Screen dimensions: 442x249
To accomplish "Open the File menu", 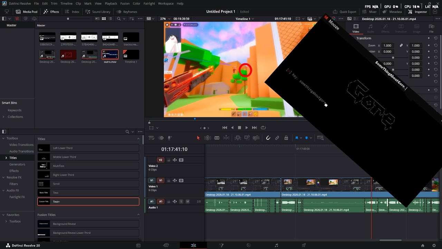I will (x=36, y=3).
